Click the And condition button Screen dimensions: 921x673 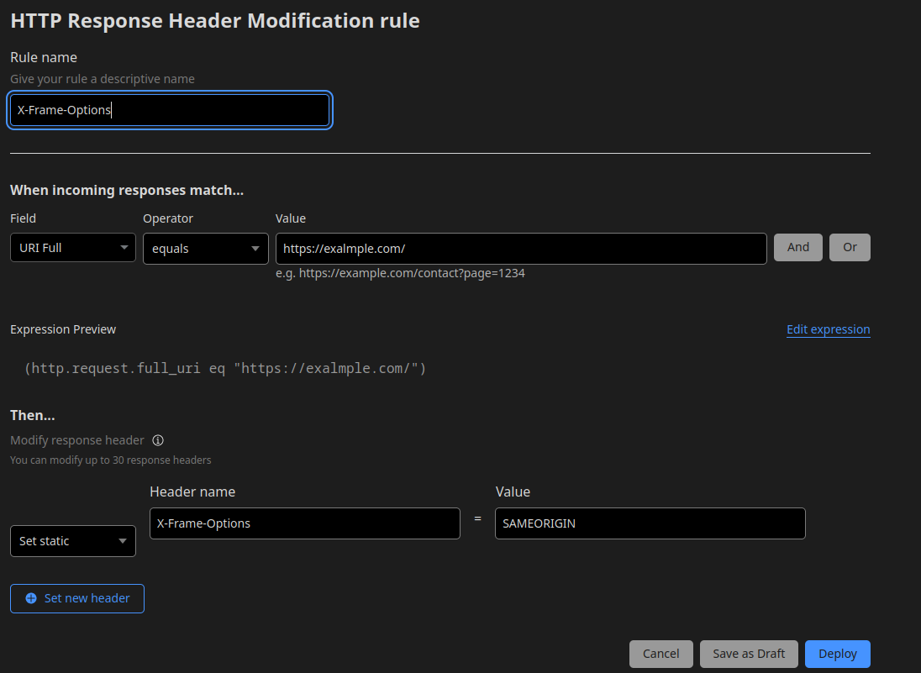click(797, 247)
